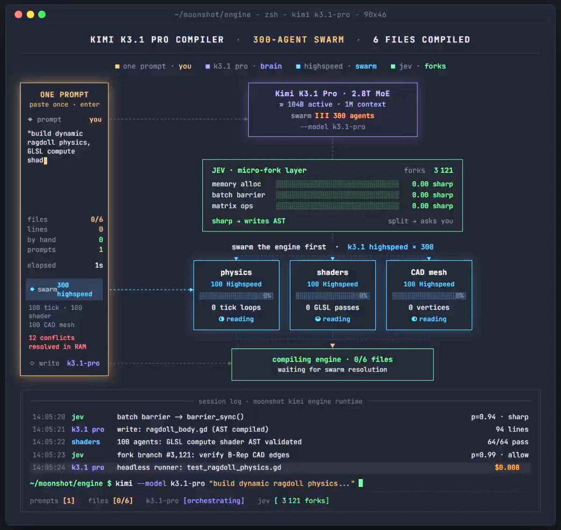Click the matrix ops meter bar
The image size is (561, 530).
338,206
